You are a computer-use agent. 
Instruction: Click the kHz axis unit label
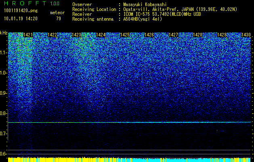(4, 33)
